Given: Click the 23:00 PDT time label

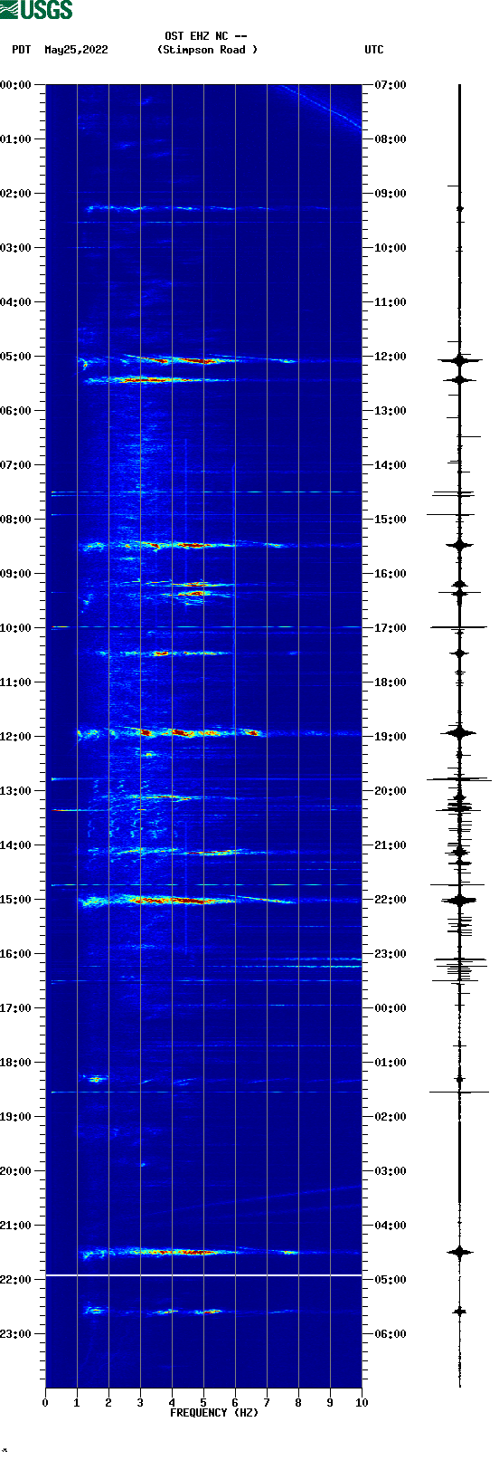Looking at the screenshot, I should pos(16,1334).
